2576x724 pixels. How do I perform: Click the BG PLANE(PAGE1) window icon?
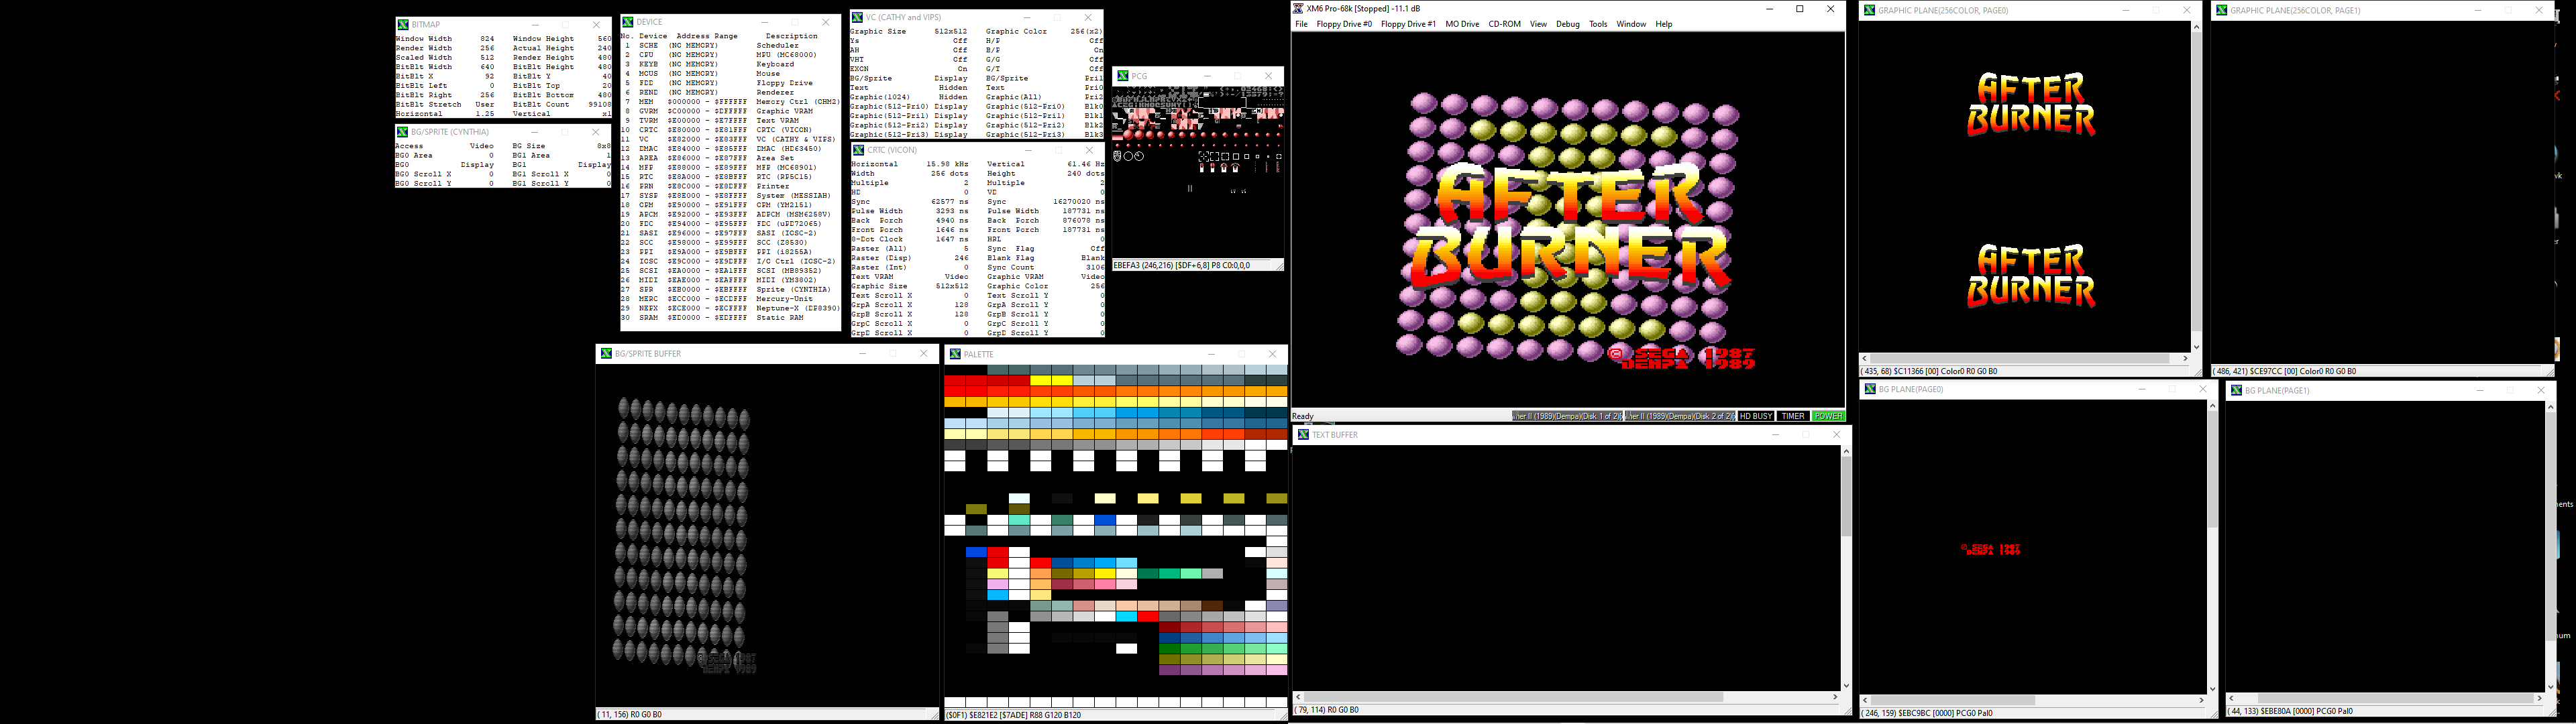tap(2236, 390)
